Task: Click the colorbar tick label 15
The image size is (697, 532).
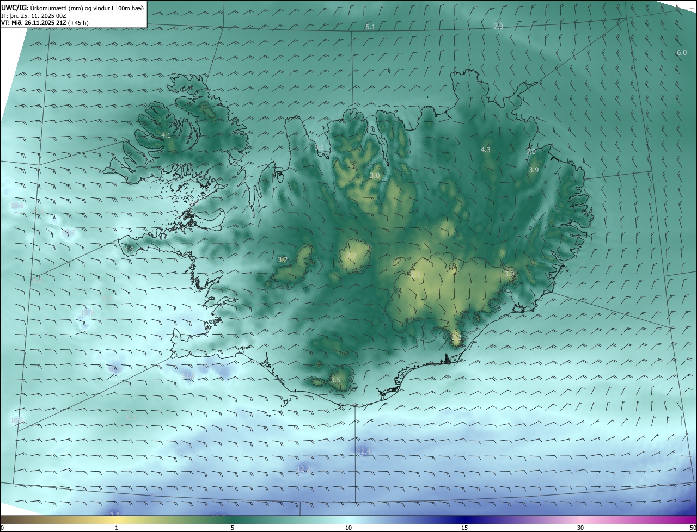Action: pos(464,528)
